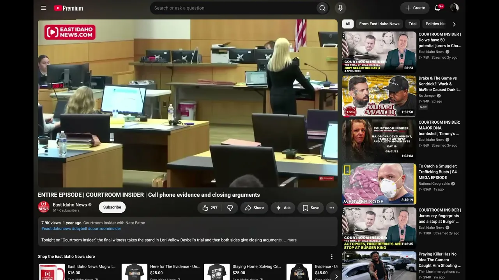This screenshot has width=499, height=280.
Task: Click the mug product image
Action: (x=52, y=272)
